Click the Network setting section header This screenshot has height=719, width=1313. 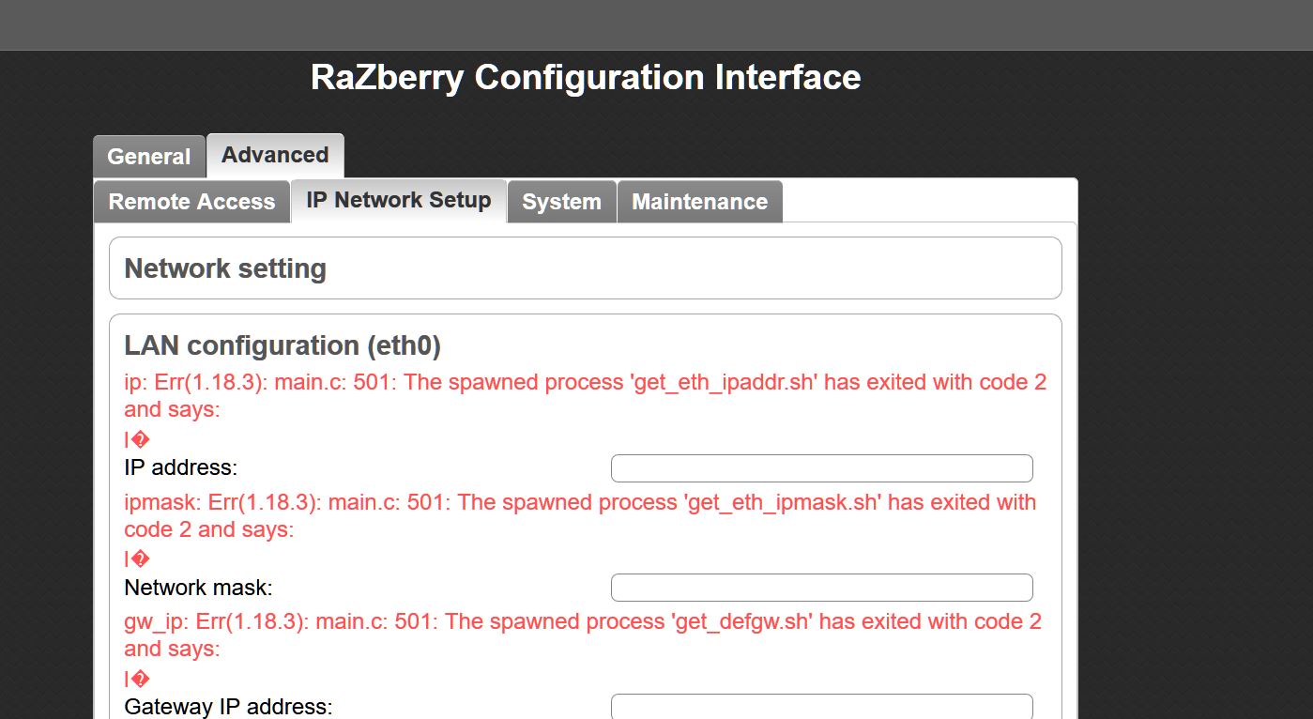coord(225,268)
